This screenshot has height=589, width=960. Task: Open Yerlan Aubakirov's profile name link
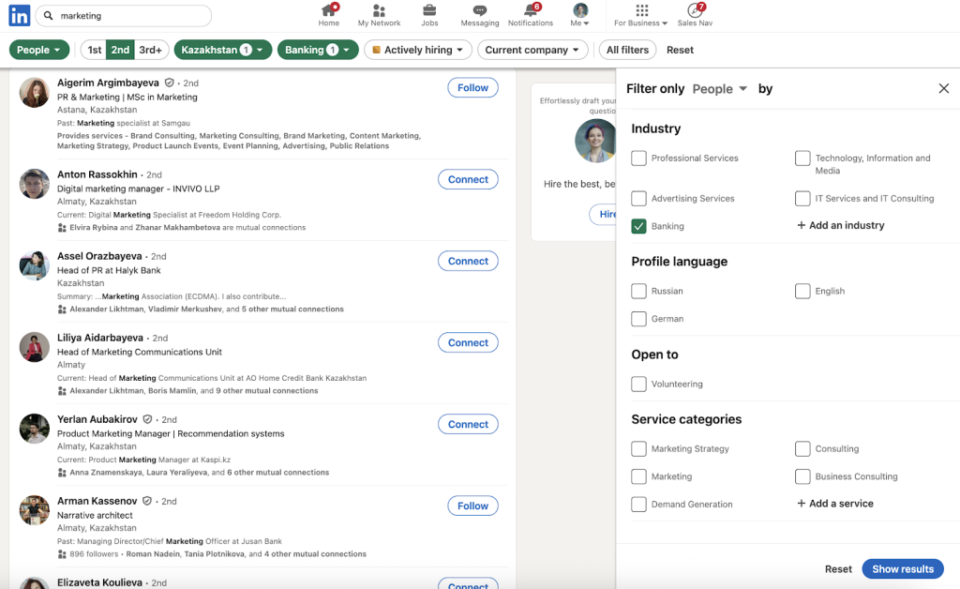[97, 419]
